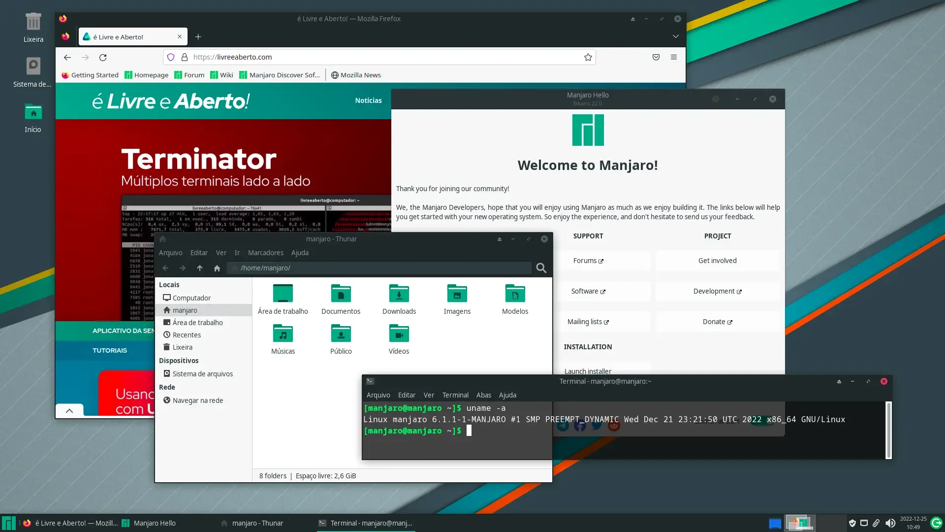The height and width of the screenshot is (532, 945).
Task: Select Navegar na rede in Thunar sidebar
Action: click(x=203, y=400)
